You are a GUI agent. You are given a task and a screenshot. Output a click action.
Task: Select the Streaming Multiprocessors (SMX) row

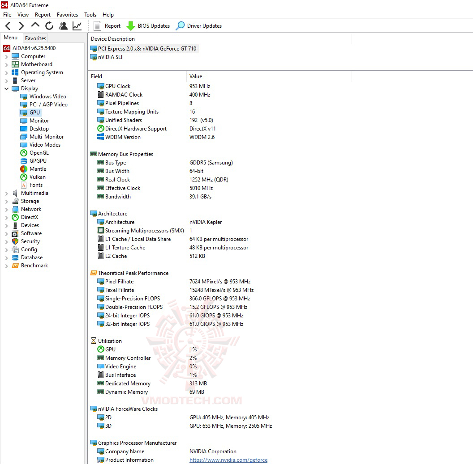click(145, 231)
